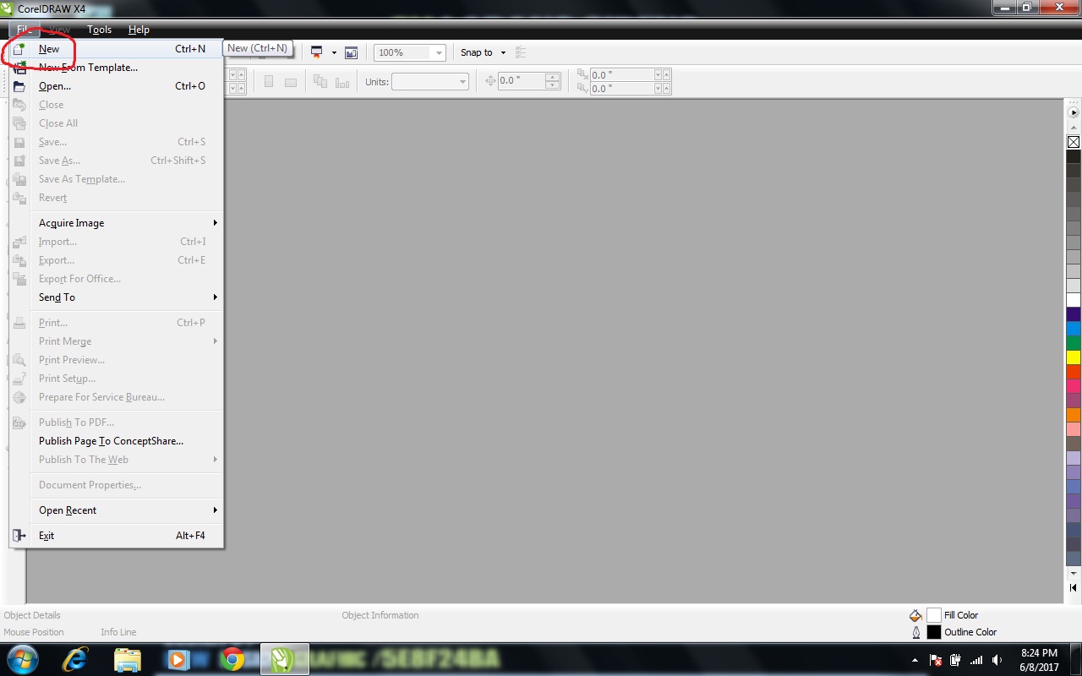Click the duplicate distance X field
1082x676 pixels.
point(622,75)
